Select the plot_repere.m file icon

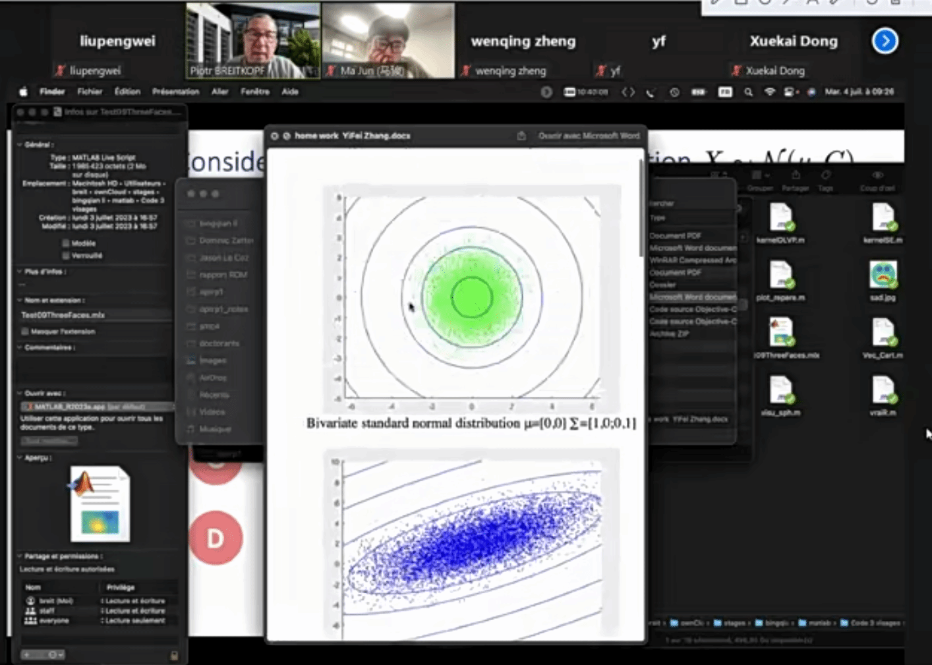click(x=780, y=275)
